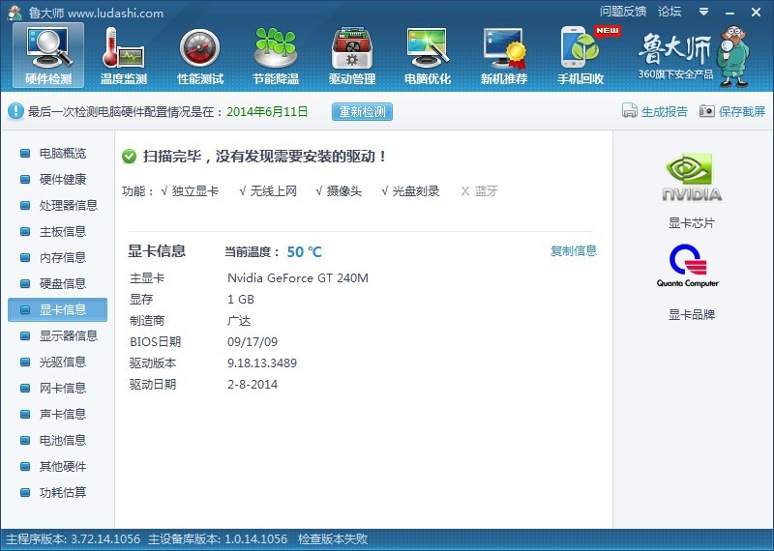Click the Nvidia GeForce GT 240M value

point(298,278)
